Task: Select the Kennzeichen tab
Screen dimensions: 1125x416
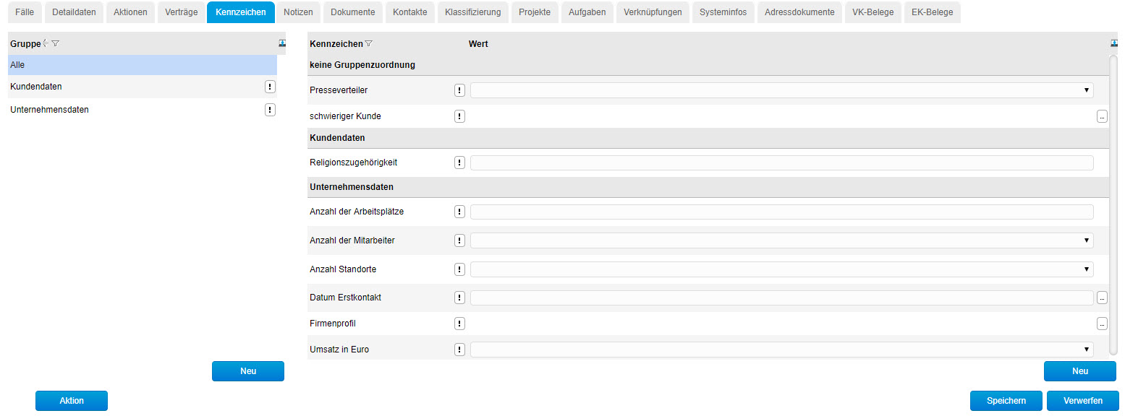Action: (241, 12)
